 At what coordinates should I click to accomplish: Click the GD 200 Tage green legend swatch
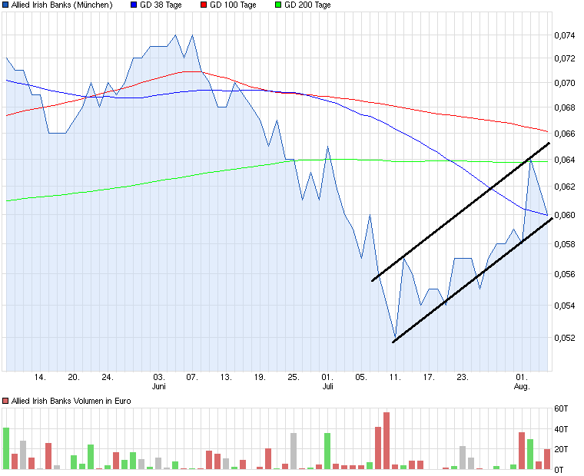[278, 5]
